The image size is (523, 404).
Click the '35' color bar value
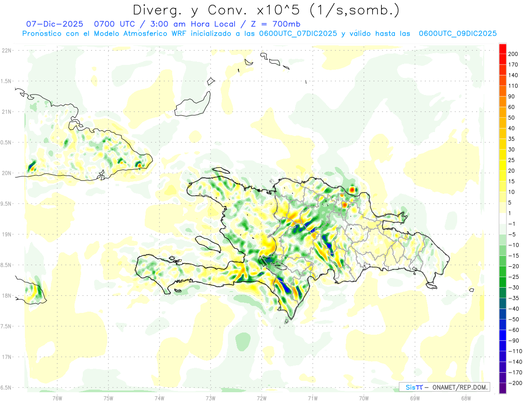(x=512, y=139)
